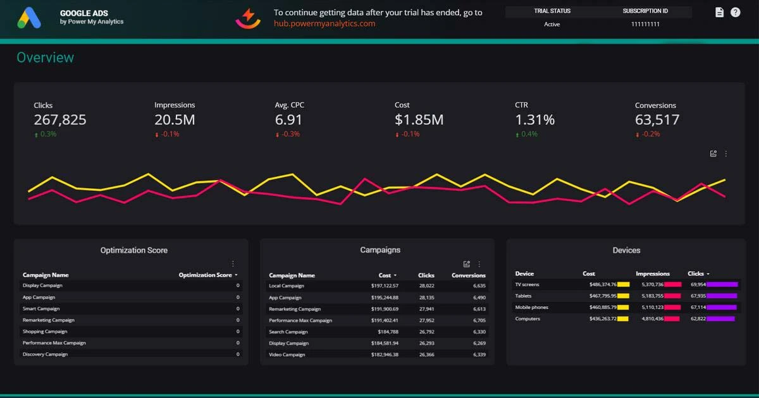Open the Optimization Score table three-dot menu
The image size is (759, 398).
pos(233,263)
